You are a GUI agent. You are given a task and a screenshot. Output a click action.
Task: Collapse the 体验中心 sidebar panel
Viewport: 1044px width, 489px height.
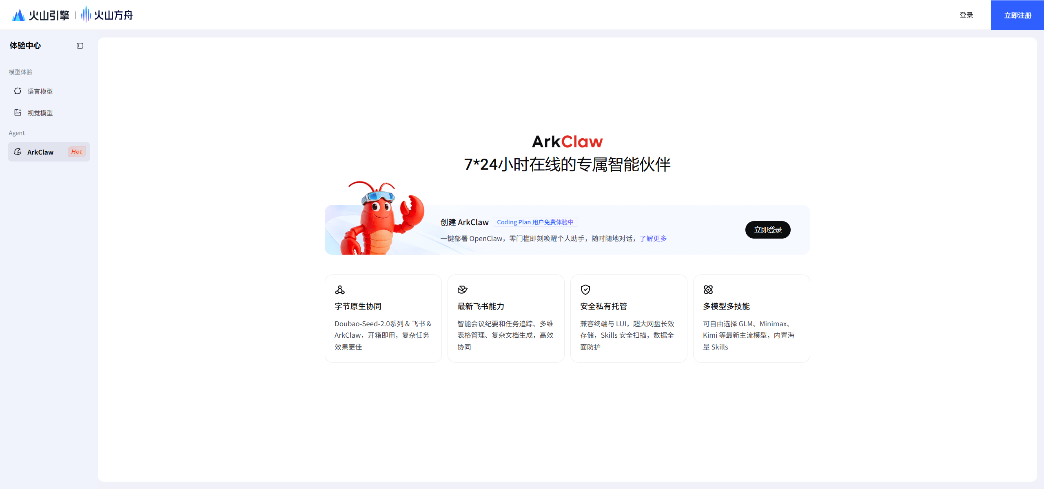[80, 45]
